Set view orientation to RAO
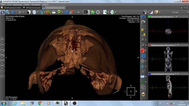189x106 pixels. 2,55
